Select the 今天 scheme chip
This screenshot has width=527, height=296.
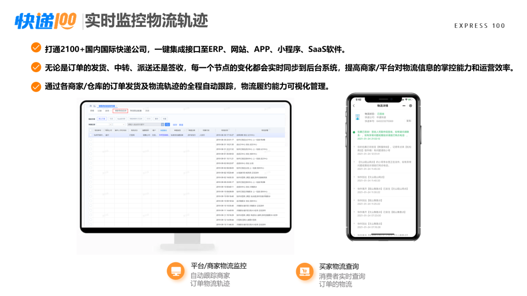coord(112,119)
